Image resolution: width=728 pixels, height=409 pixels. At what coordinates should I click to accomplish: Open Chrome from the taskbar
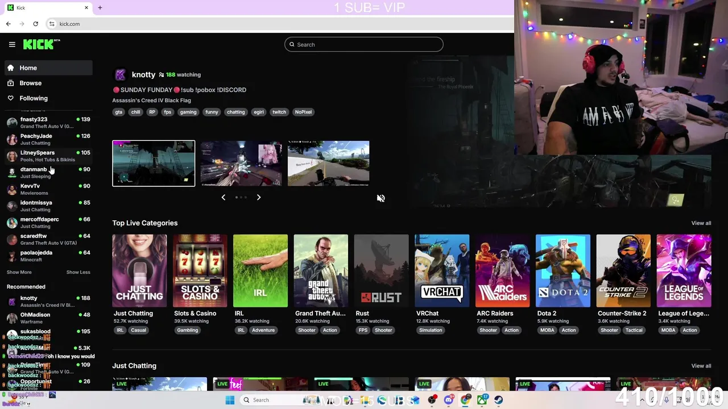tap(465, 400)
